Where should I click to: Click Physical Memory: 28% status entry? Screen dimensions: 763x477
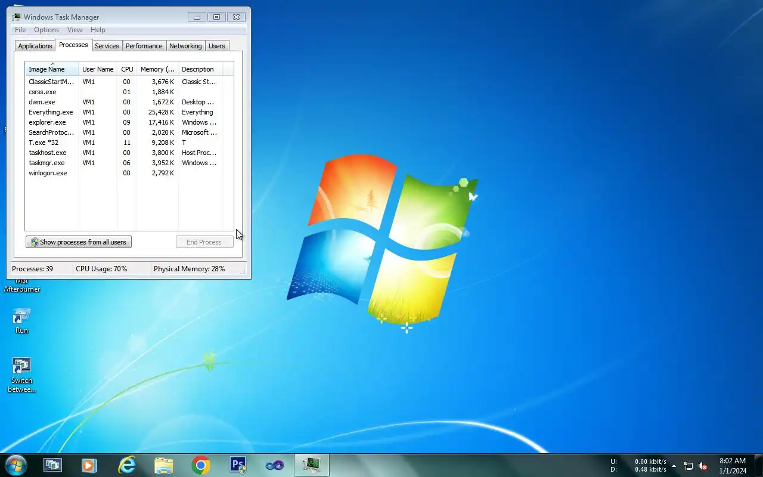click(190, 269)
